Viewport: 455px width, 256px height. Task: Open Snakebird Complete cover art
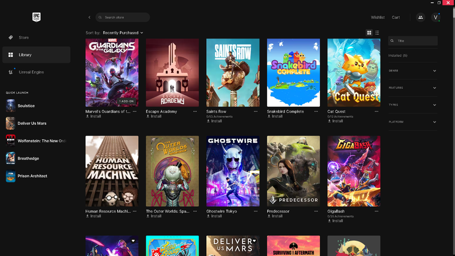(x=293, y=72)
